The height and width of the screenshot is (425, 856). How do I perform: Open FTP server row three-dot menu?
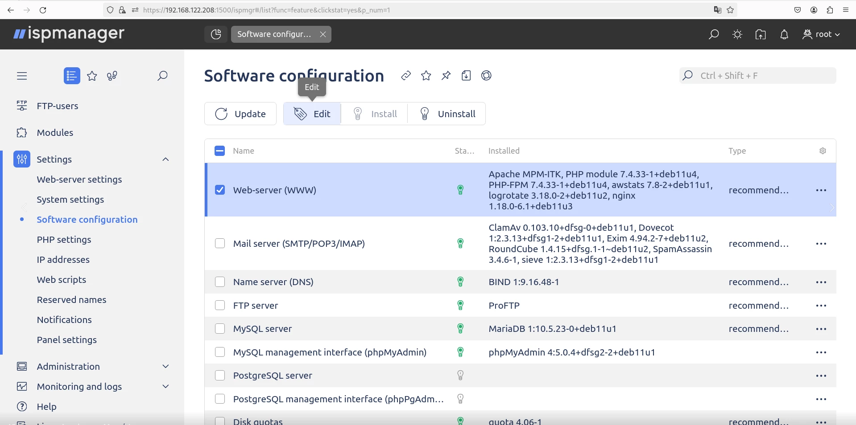[821, 306]
